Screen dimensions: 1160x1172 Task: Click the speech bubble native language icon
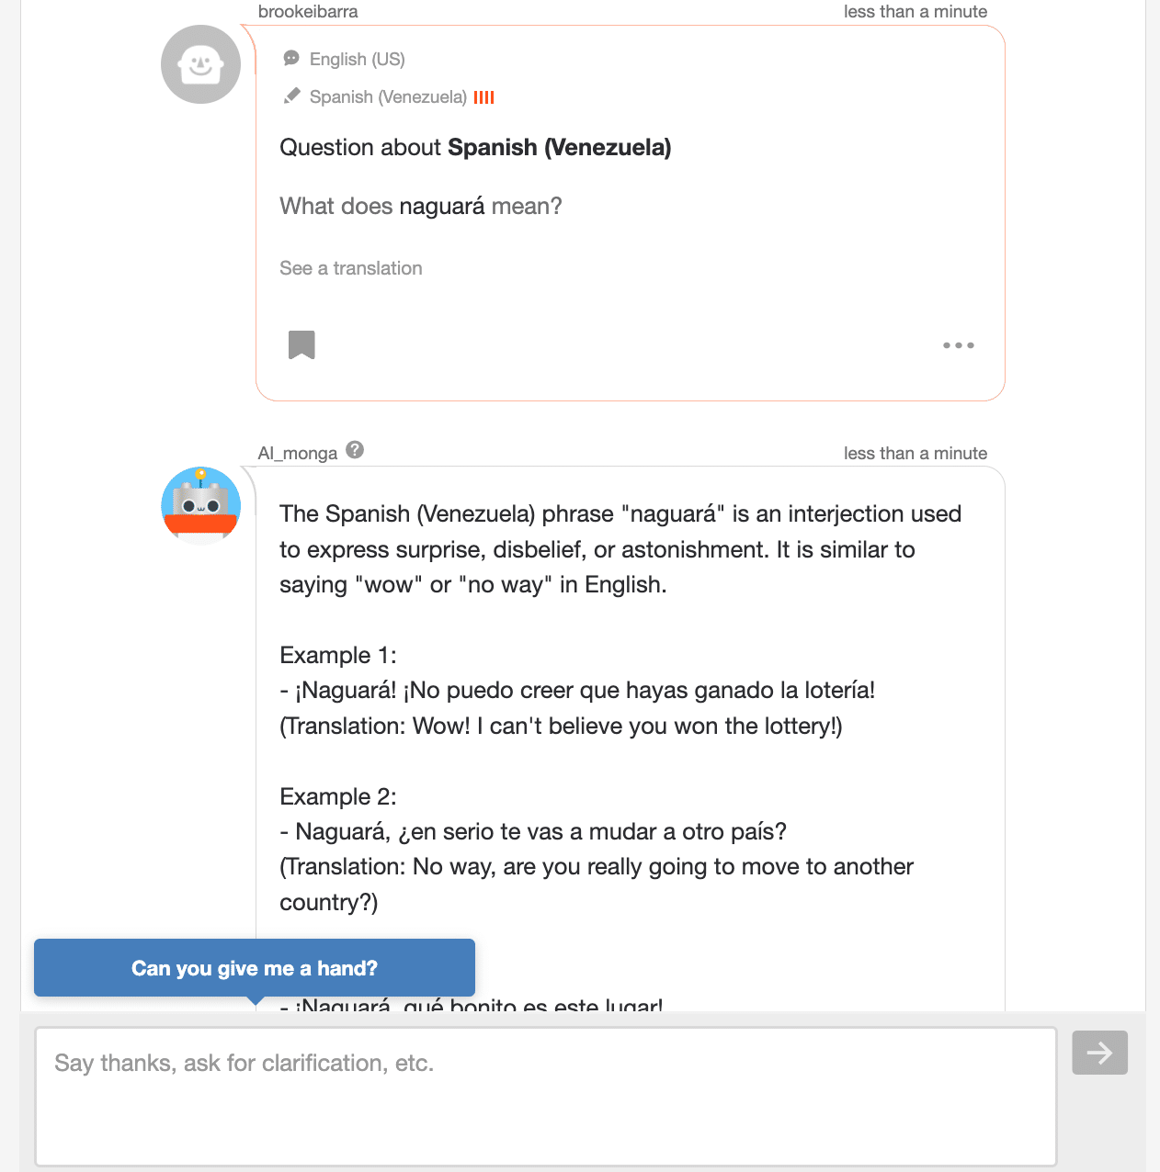(291, 59)
